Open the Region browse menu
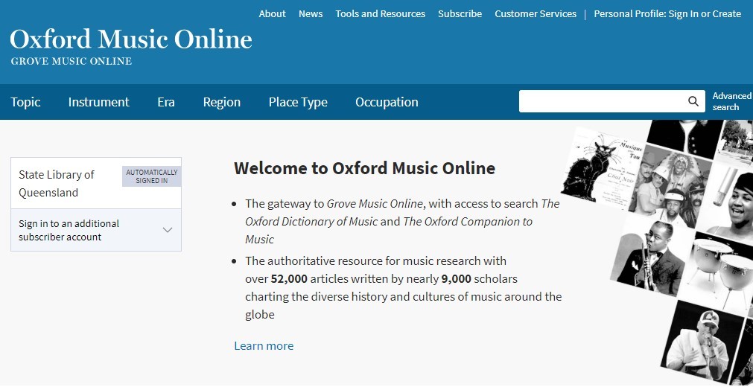The image size is (753, 387). point(222,102)
